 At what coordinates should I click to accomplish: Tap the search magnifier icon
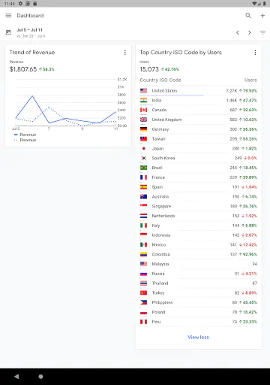[x=248, y=16]
